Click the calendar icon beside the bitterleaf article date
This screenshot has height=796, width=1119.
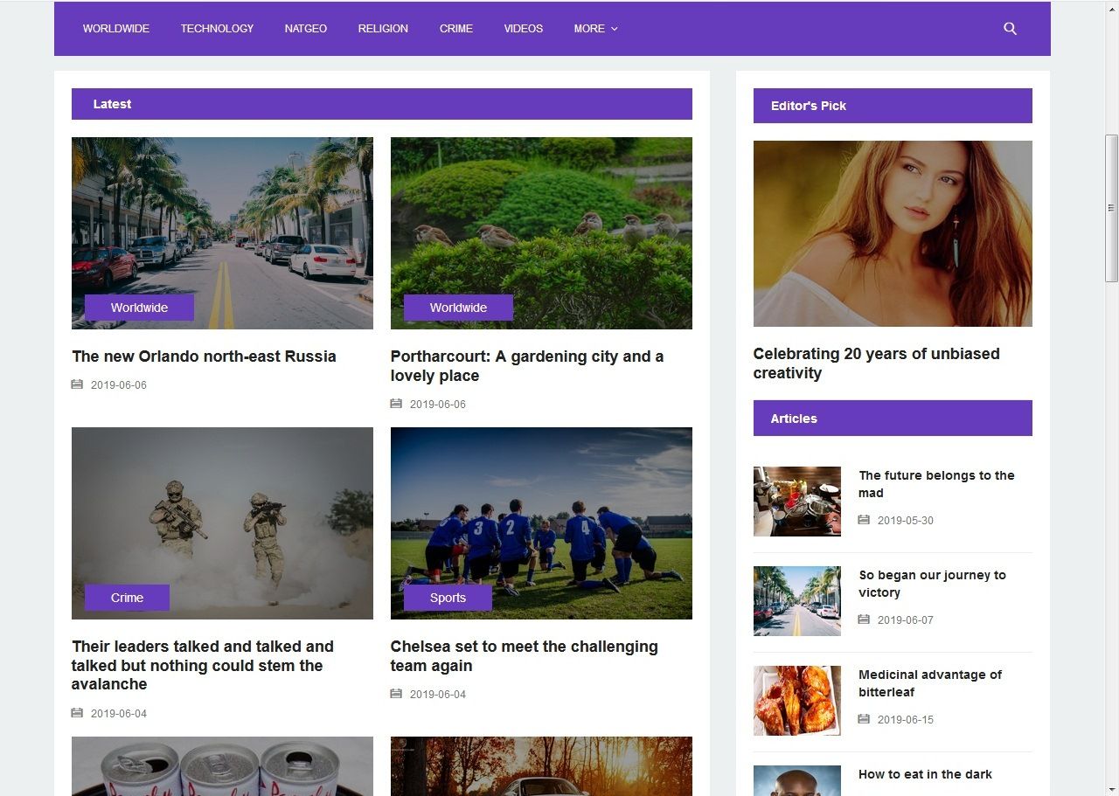[x=864, y=719]
